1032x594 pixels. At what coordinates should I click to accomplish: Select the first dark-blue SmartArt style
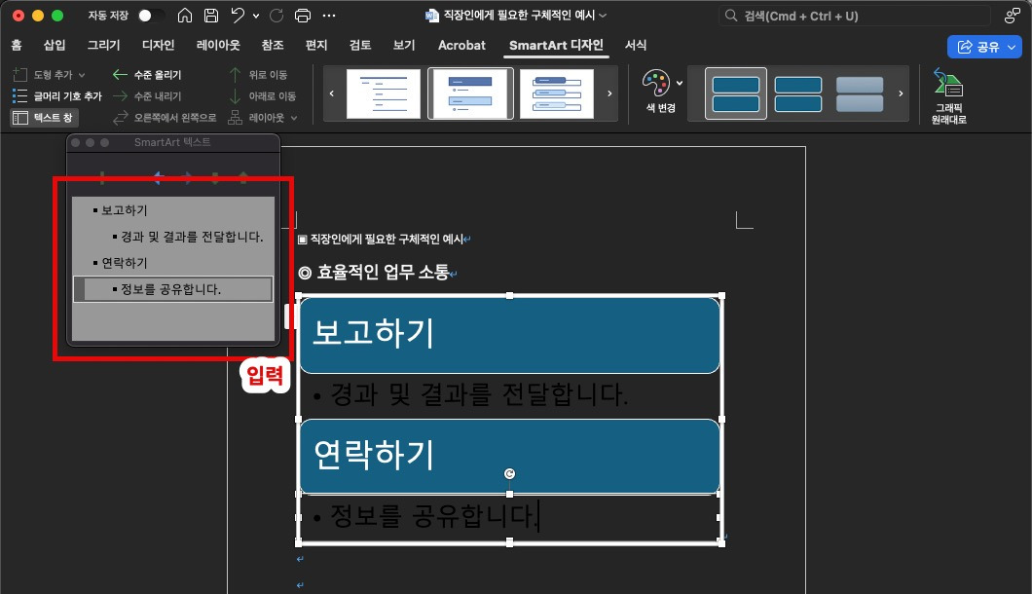(736, 93)
